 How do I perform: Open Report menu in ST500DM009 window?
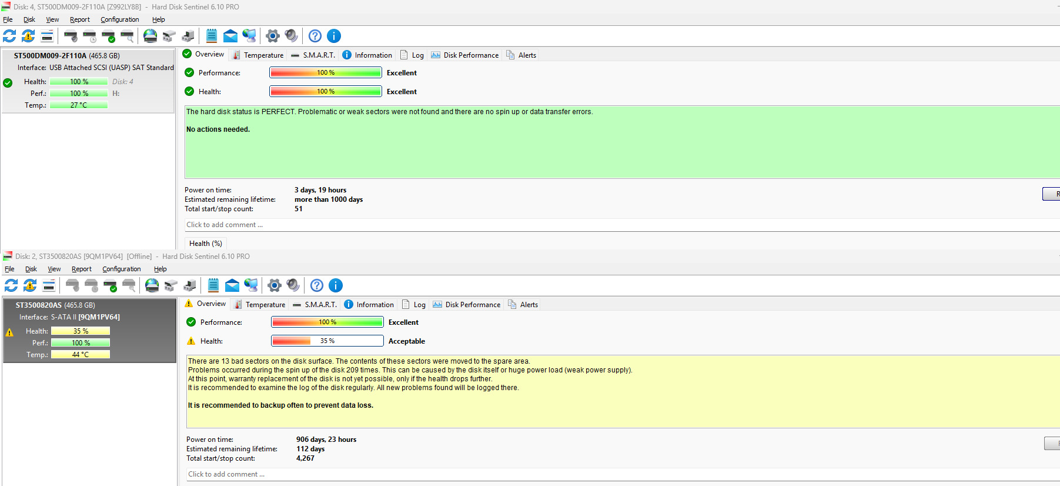coord(80,19)
